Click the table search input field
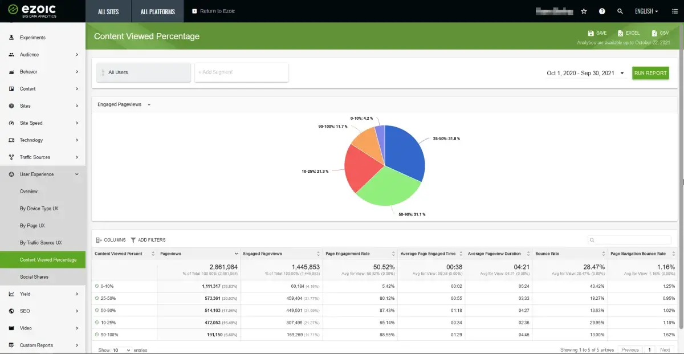 click(629, 240)
